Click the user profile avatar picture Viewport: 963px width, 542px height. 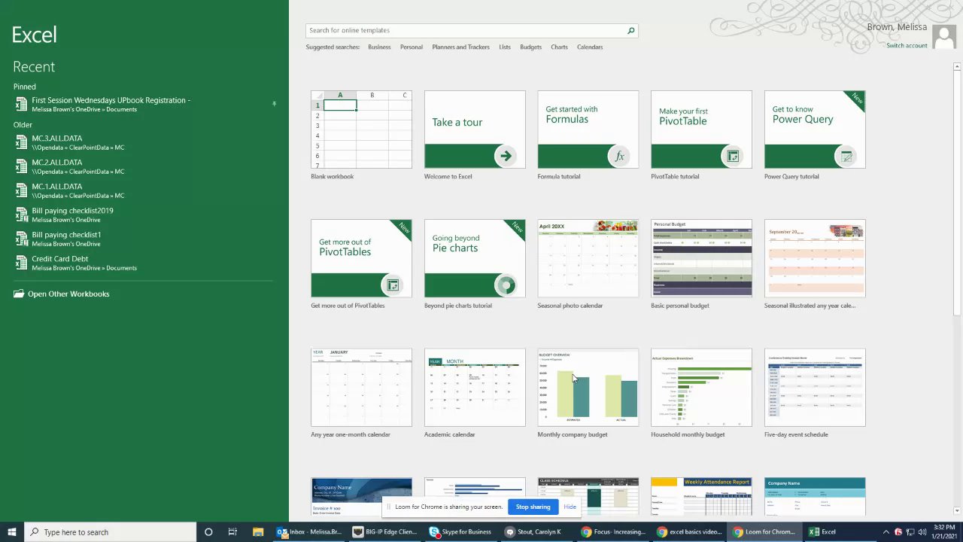click(944, 36)
